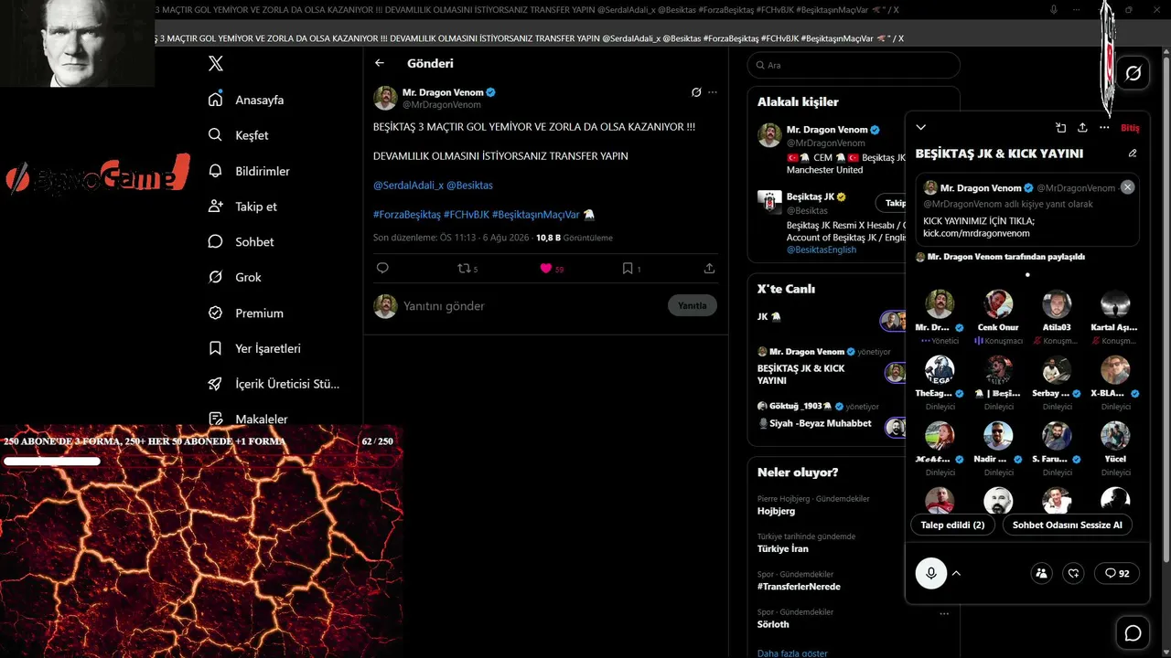The width and height of the screenshot is (1171, 658).
Task: Open the Hojbjerg trending topic
Action: [x=776, y=511]
